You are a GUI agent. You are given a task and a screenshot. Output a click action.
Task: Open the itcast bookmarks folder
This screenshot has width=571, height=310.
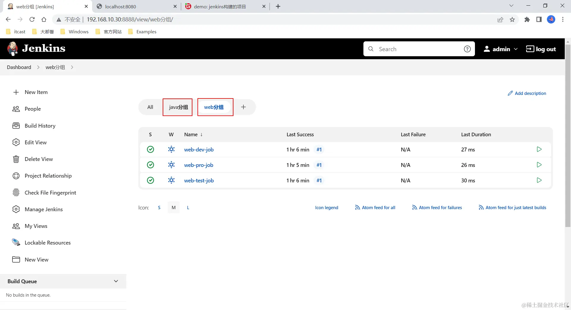tap(16, 32)
